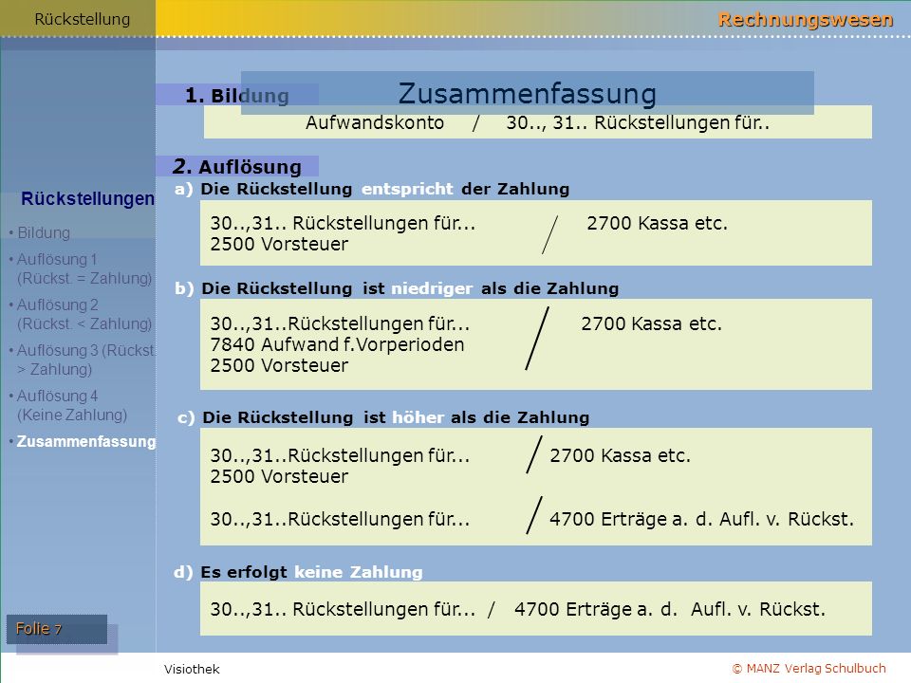Viewport: 911px width, 683px height.
Task: Select the '1. Bildung' heading
Action: [236, 95]
